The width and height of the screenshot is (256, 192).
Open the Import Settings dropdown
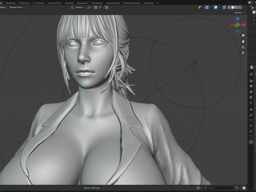coord(93,188)
